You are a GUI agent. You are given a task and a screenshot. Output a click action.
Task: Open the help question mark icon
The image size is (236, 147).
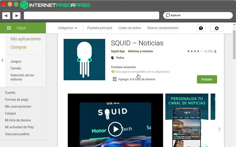click(201, 28)
